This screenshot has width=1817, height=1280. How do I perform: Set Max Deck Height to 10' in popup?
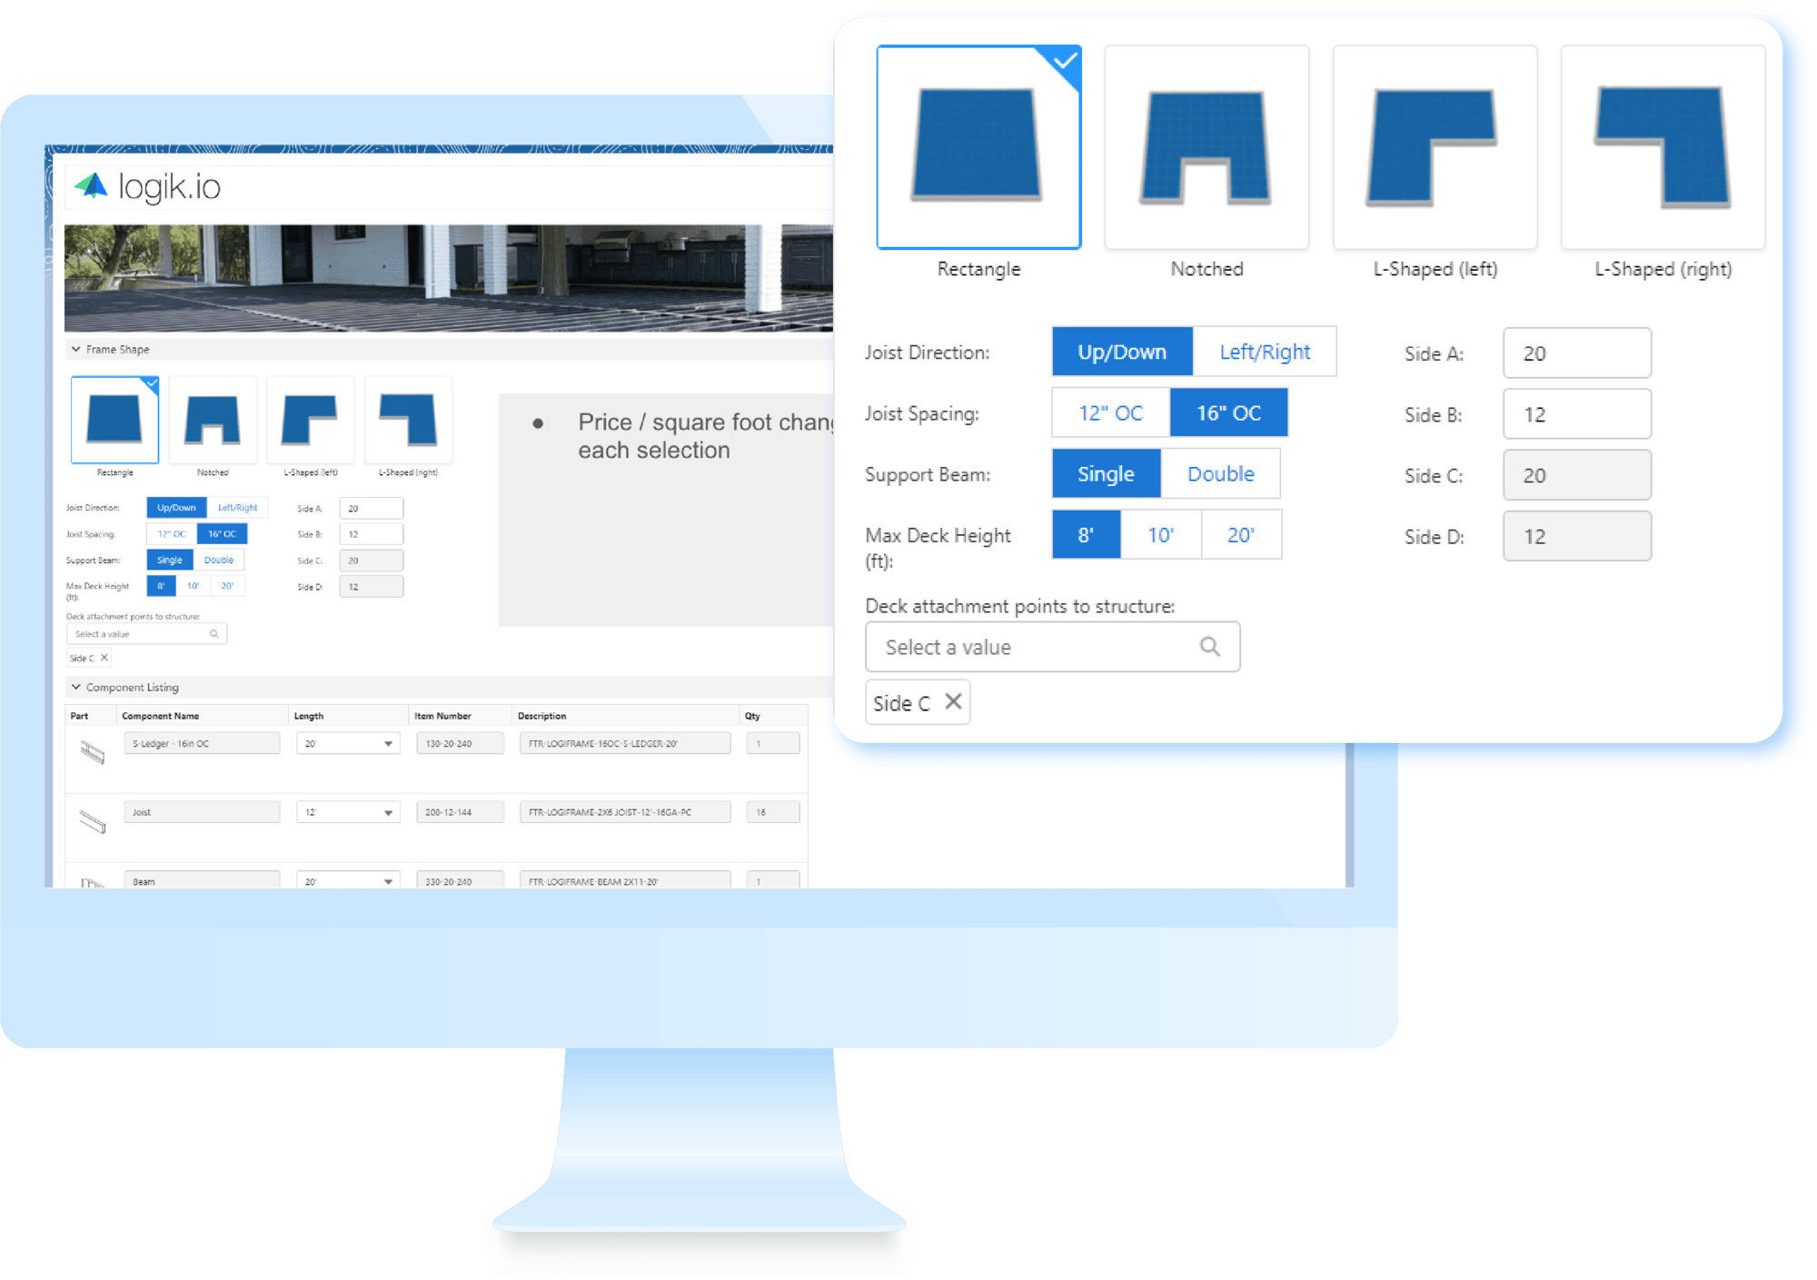click(x=1160, y=534)
